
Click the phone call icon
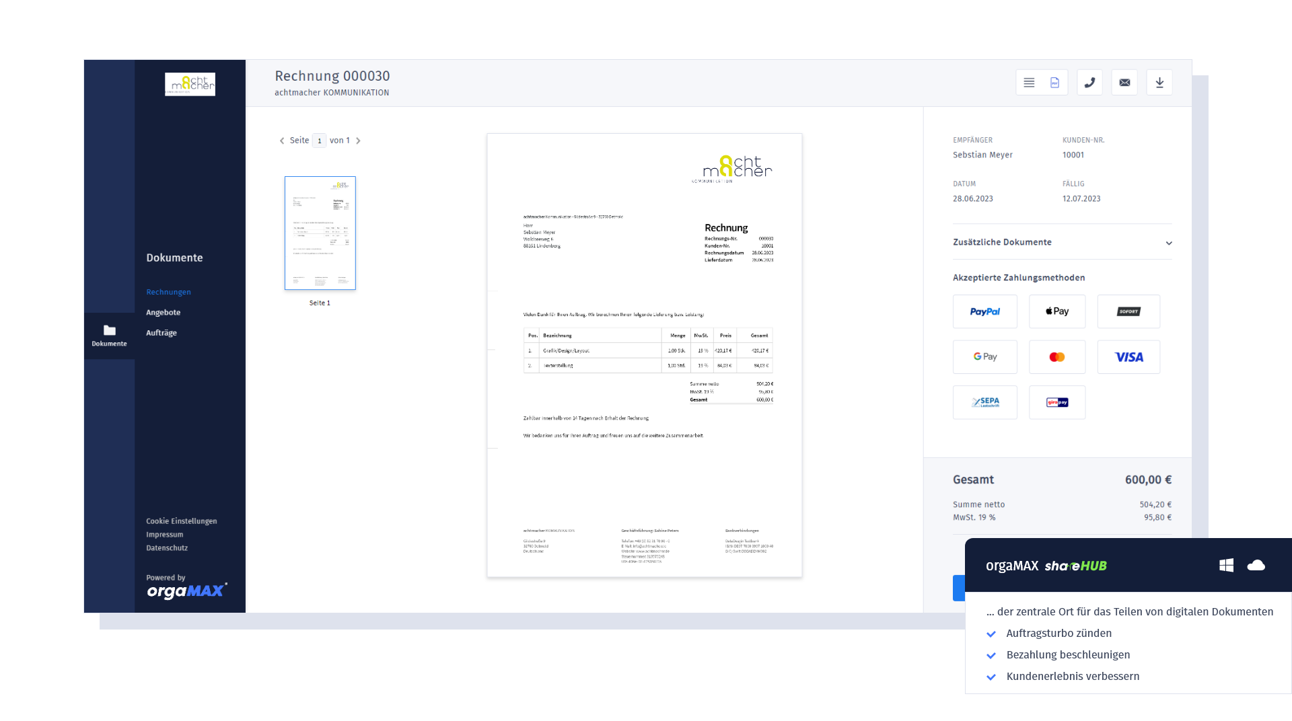[1089, 83]
